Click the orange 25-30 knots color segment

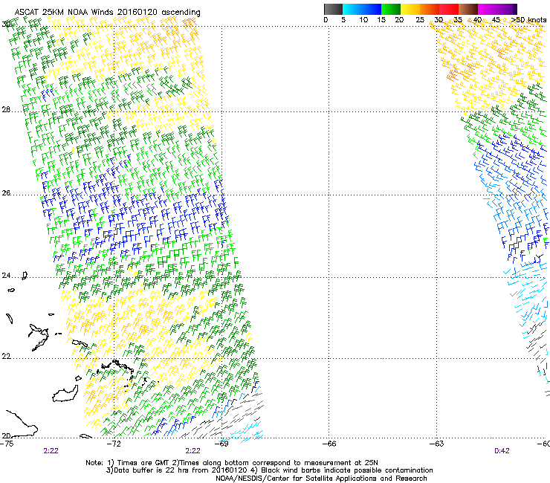(x=430, y=9)
